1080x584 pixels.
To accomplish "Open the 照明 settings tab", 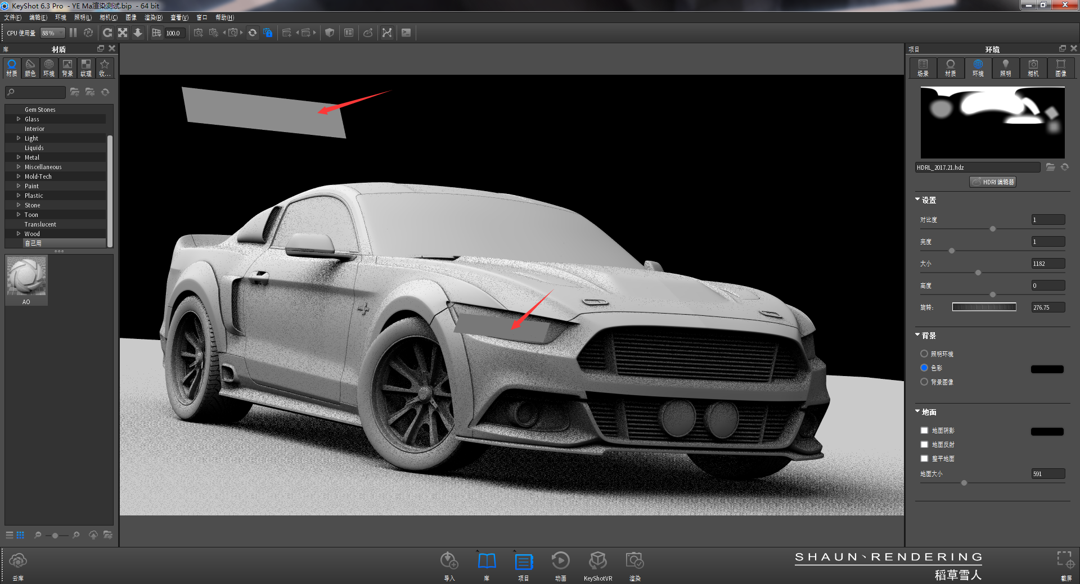I will (1006, 67).
